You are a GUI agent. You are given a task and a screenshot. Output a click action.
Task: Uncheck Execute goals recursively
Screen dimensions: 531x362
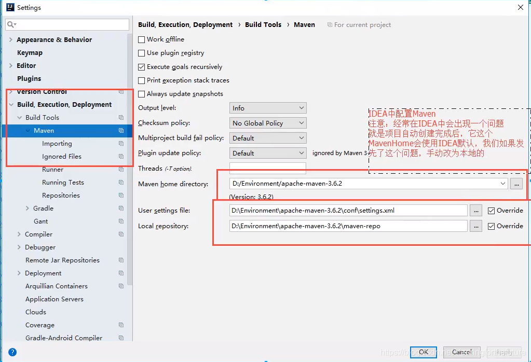pyautogui.click(x=142, y=67)
